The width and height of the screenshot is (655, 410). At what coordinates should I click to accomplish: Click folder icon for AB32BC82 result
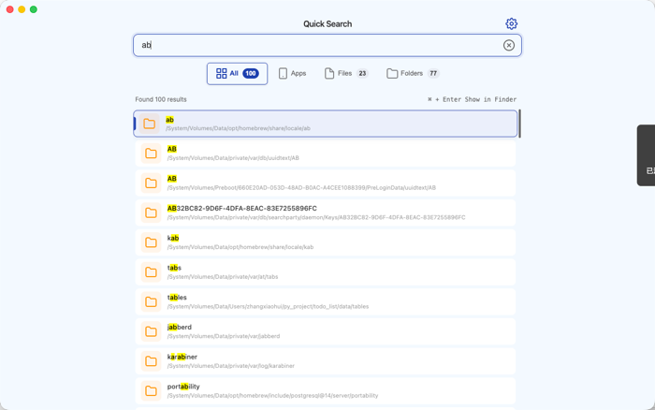151,212
